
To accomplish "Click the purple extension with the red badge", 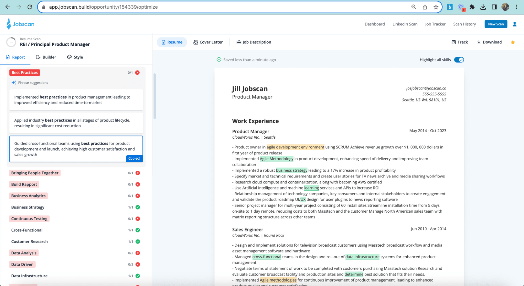I will click(461, 7).
